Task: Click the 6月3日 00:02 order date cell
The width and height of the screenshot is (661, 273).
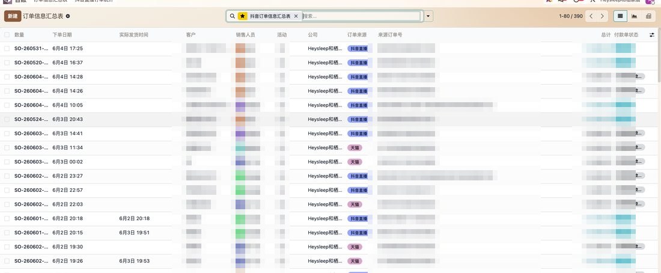Action: pos(67,162)
